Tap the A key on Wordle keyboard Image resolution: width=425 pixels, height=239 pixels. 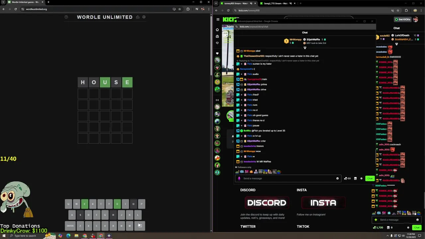click(72, 215)
